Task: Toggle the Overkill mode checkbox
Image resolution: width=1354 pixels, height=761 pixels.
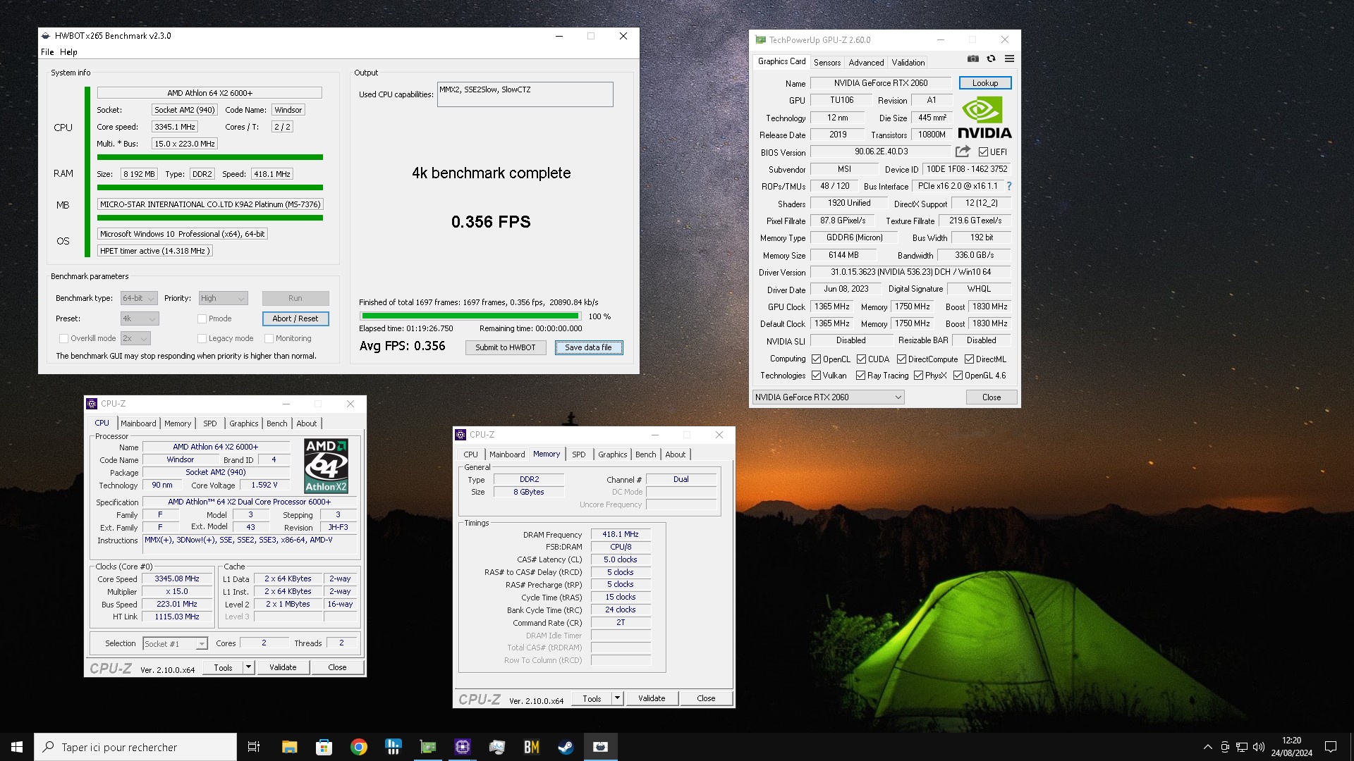Action: (x=63, y=338)
